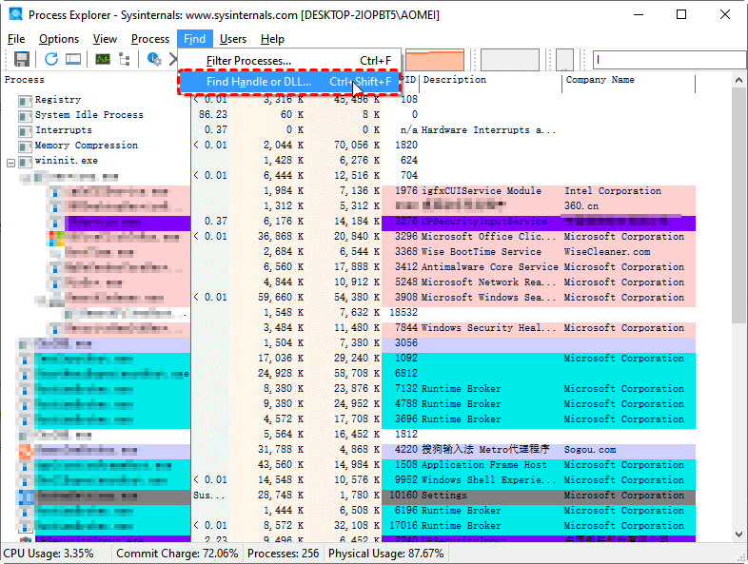Click the System Idle Process icon
The width and height of the screenshot is (748, 564).
(x=25, y=115)
